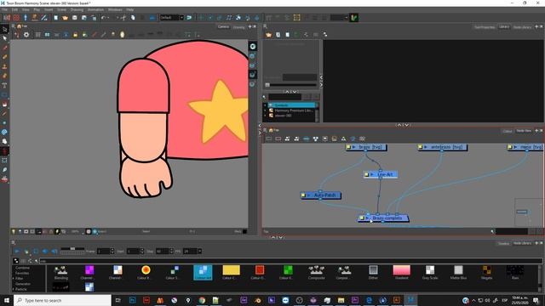
Task: Toggle the padlock lock icon in Camera view toolbar
Action: coord(75,35)
